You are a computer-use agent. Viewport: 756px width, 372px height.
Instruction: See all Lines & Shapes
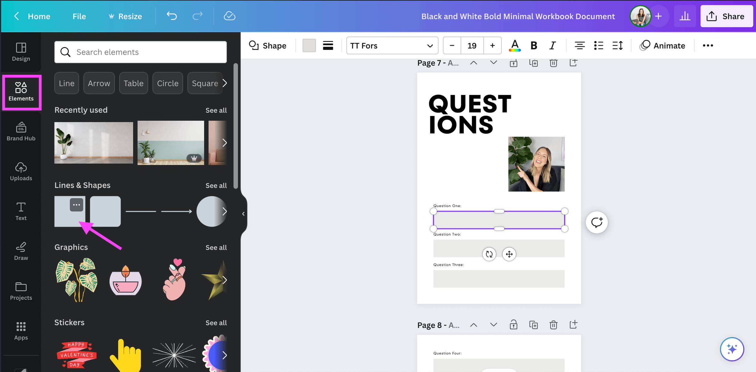click(216, 186)
